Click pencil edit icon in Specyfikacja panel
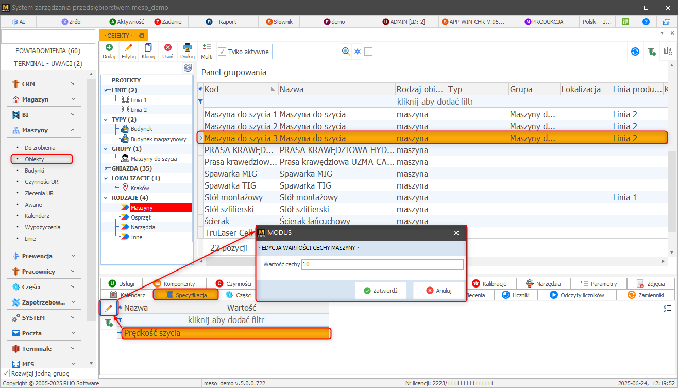Image resolution: width=678 pixels, height=388 pixels. tap(108, 308)
